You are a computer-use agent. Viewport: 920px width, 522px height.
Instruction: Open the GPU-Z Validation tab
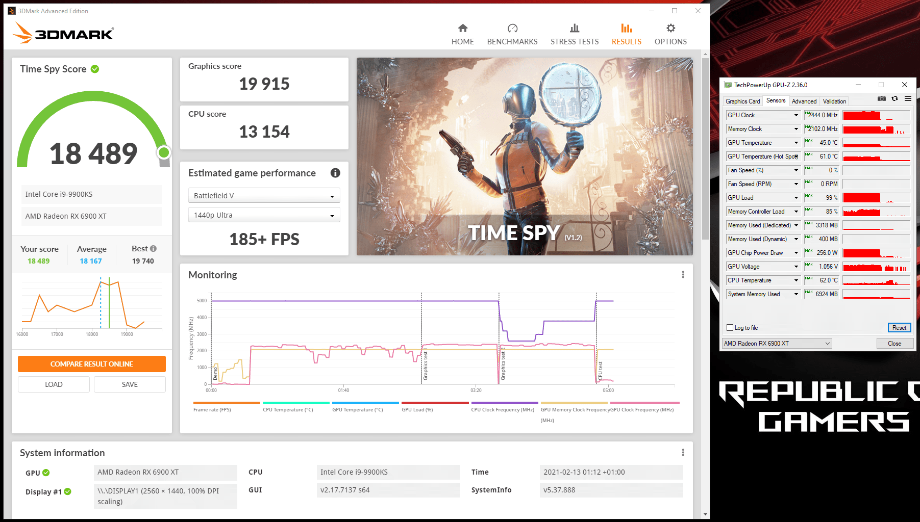click(834, 101)
